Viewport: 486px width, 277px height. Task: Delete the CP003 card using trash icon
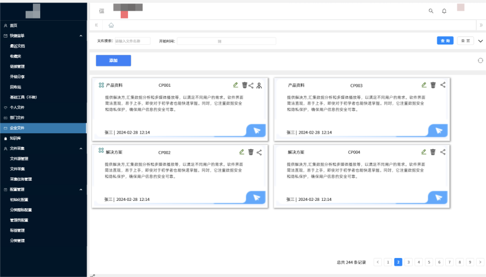(x=433, y=85)
